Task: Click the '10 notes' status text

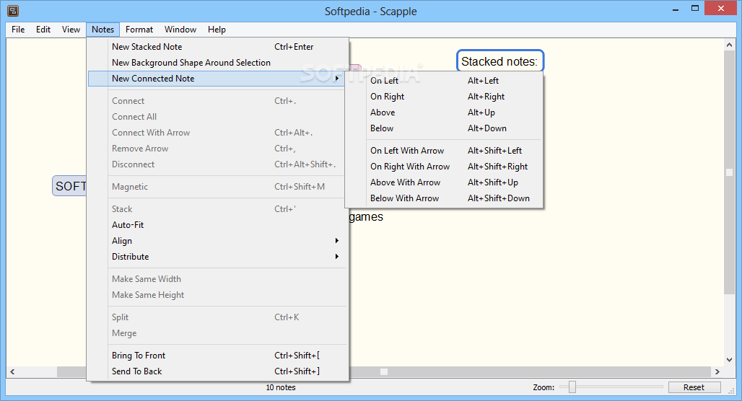Action: click(281, 387)
